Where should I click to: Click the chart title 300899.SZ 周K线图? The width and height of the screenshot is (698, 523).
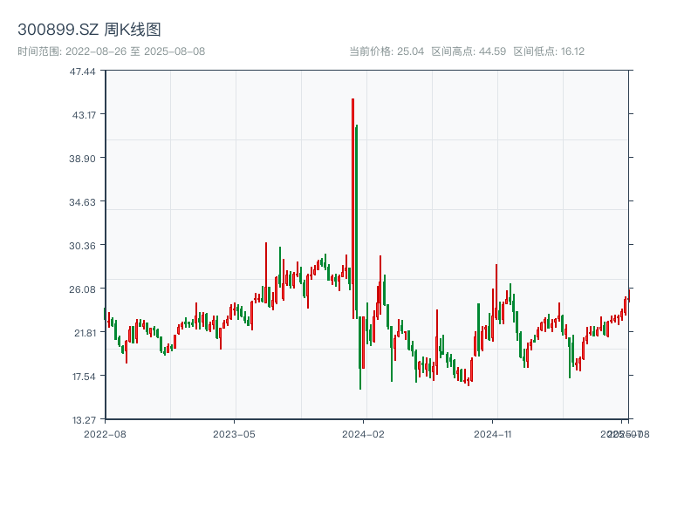(x=89, y=30)
